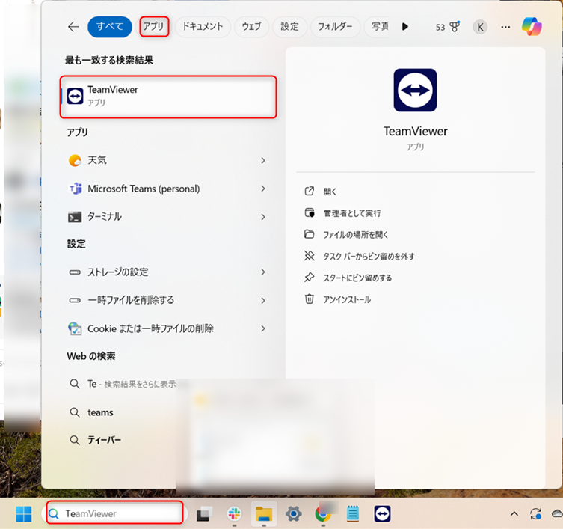This screenshot has height=529, width=563.
Task: Select the Te web search suggestion
Action: [x=122, y=384]
